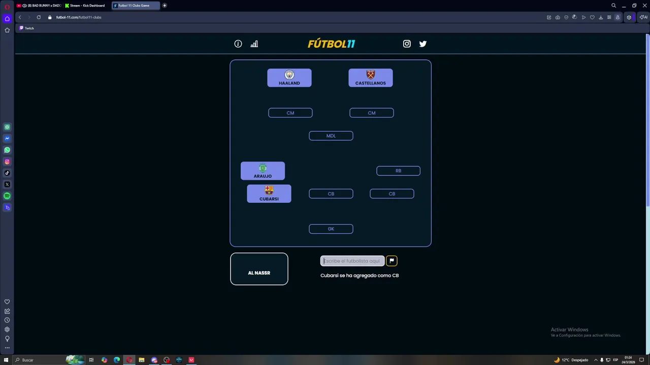Image resolution: width=650 pixels, height=365 pixels.
Task: Open the system tray hidden icons chevron
Action: (x=596, y=360)
